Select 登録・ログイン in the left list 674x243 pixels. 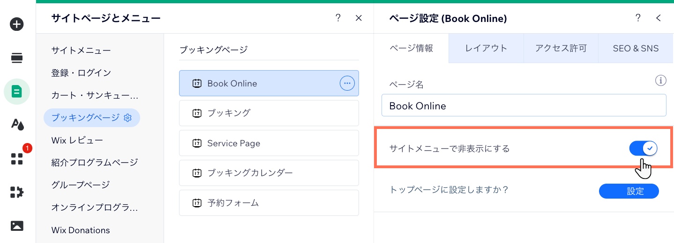click(x=81, y=73)
